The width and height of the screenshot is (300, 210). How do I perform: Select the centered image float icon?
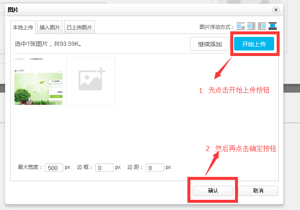click(272, 26)
